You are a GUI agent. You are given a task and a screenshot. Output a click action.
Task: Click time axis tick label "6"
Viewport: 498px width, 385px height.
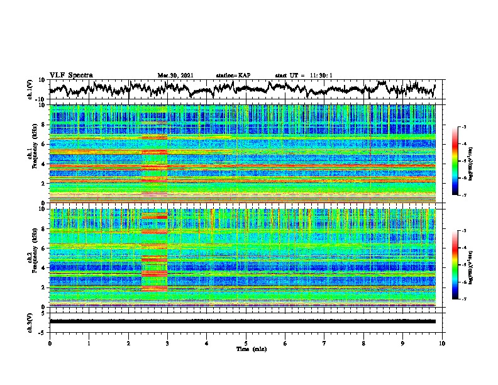click(x=285, y=343)
